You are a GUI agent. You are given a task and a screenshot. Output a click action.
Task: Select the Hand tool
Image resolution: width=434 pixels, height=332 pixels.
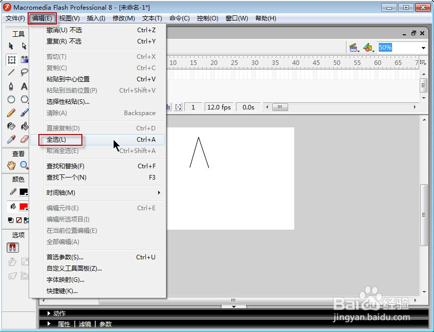click(x=11, y=166)
